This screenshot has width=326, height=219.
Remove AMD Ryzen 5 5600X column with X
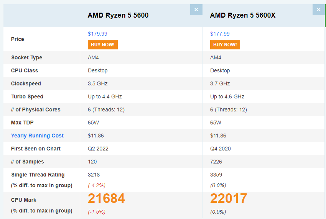point(318,10)
